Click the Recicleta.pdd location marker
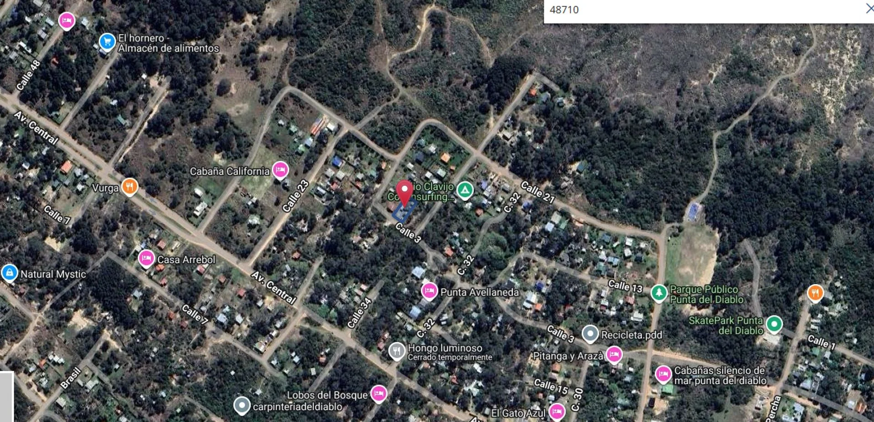This screenshot has height=422, width=874. (x=590, y=334)
